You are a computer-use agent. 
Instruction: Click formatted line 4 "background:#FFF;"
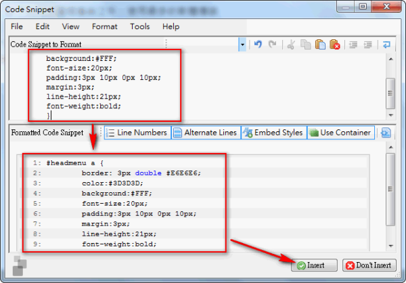117,194
